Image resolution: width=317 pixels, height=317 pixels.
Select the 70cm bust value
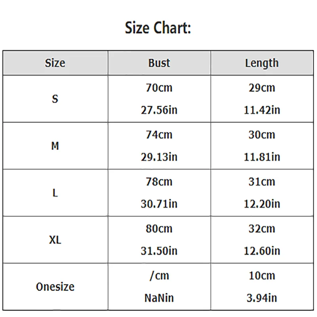pos(159,88)
